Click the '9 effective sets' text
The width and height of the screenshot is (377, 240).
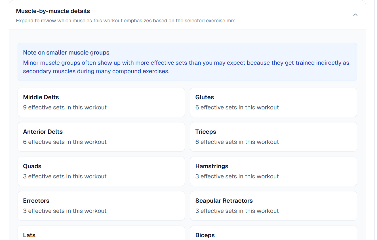point(65,107)
